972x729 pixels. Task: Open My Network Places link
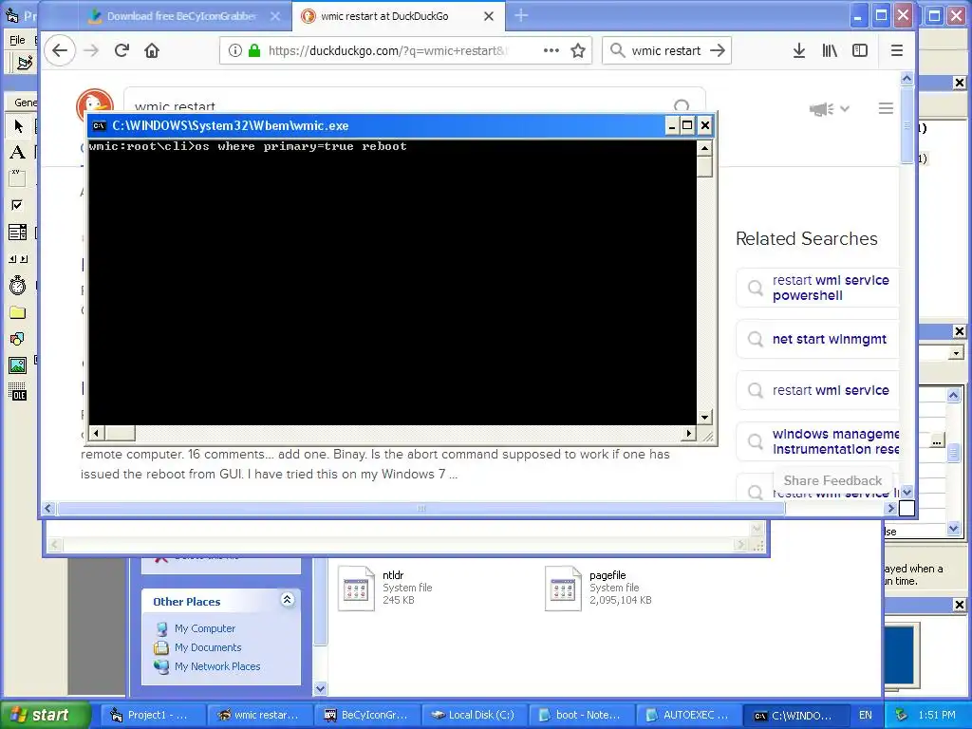click(x=217, y=666)
